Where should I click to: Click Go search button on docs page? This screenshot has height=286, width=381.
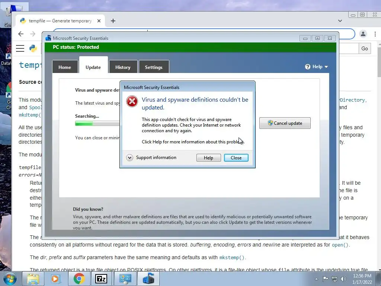[365, 48]
